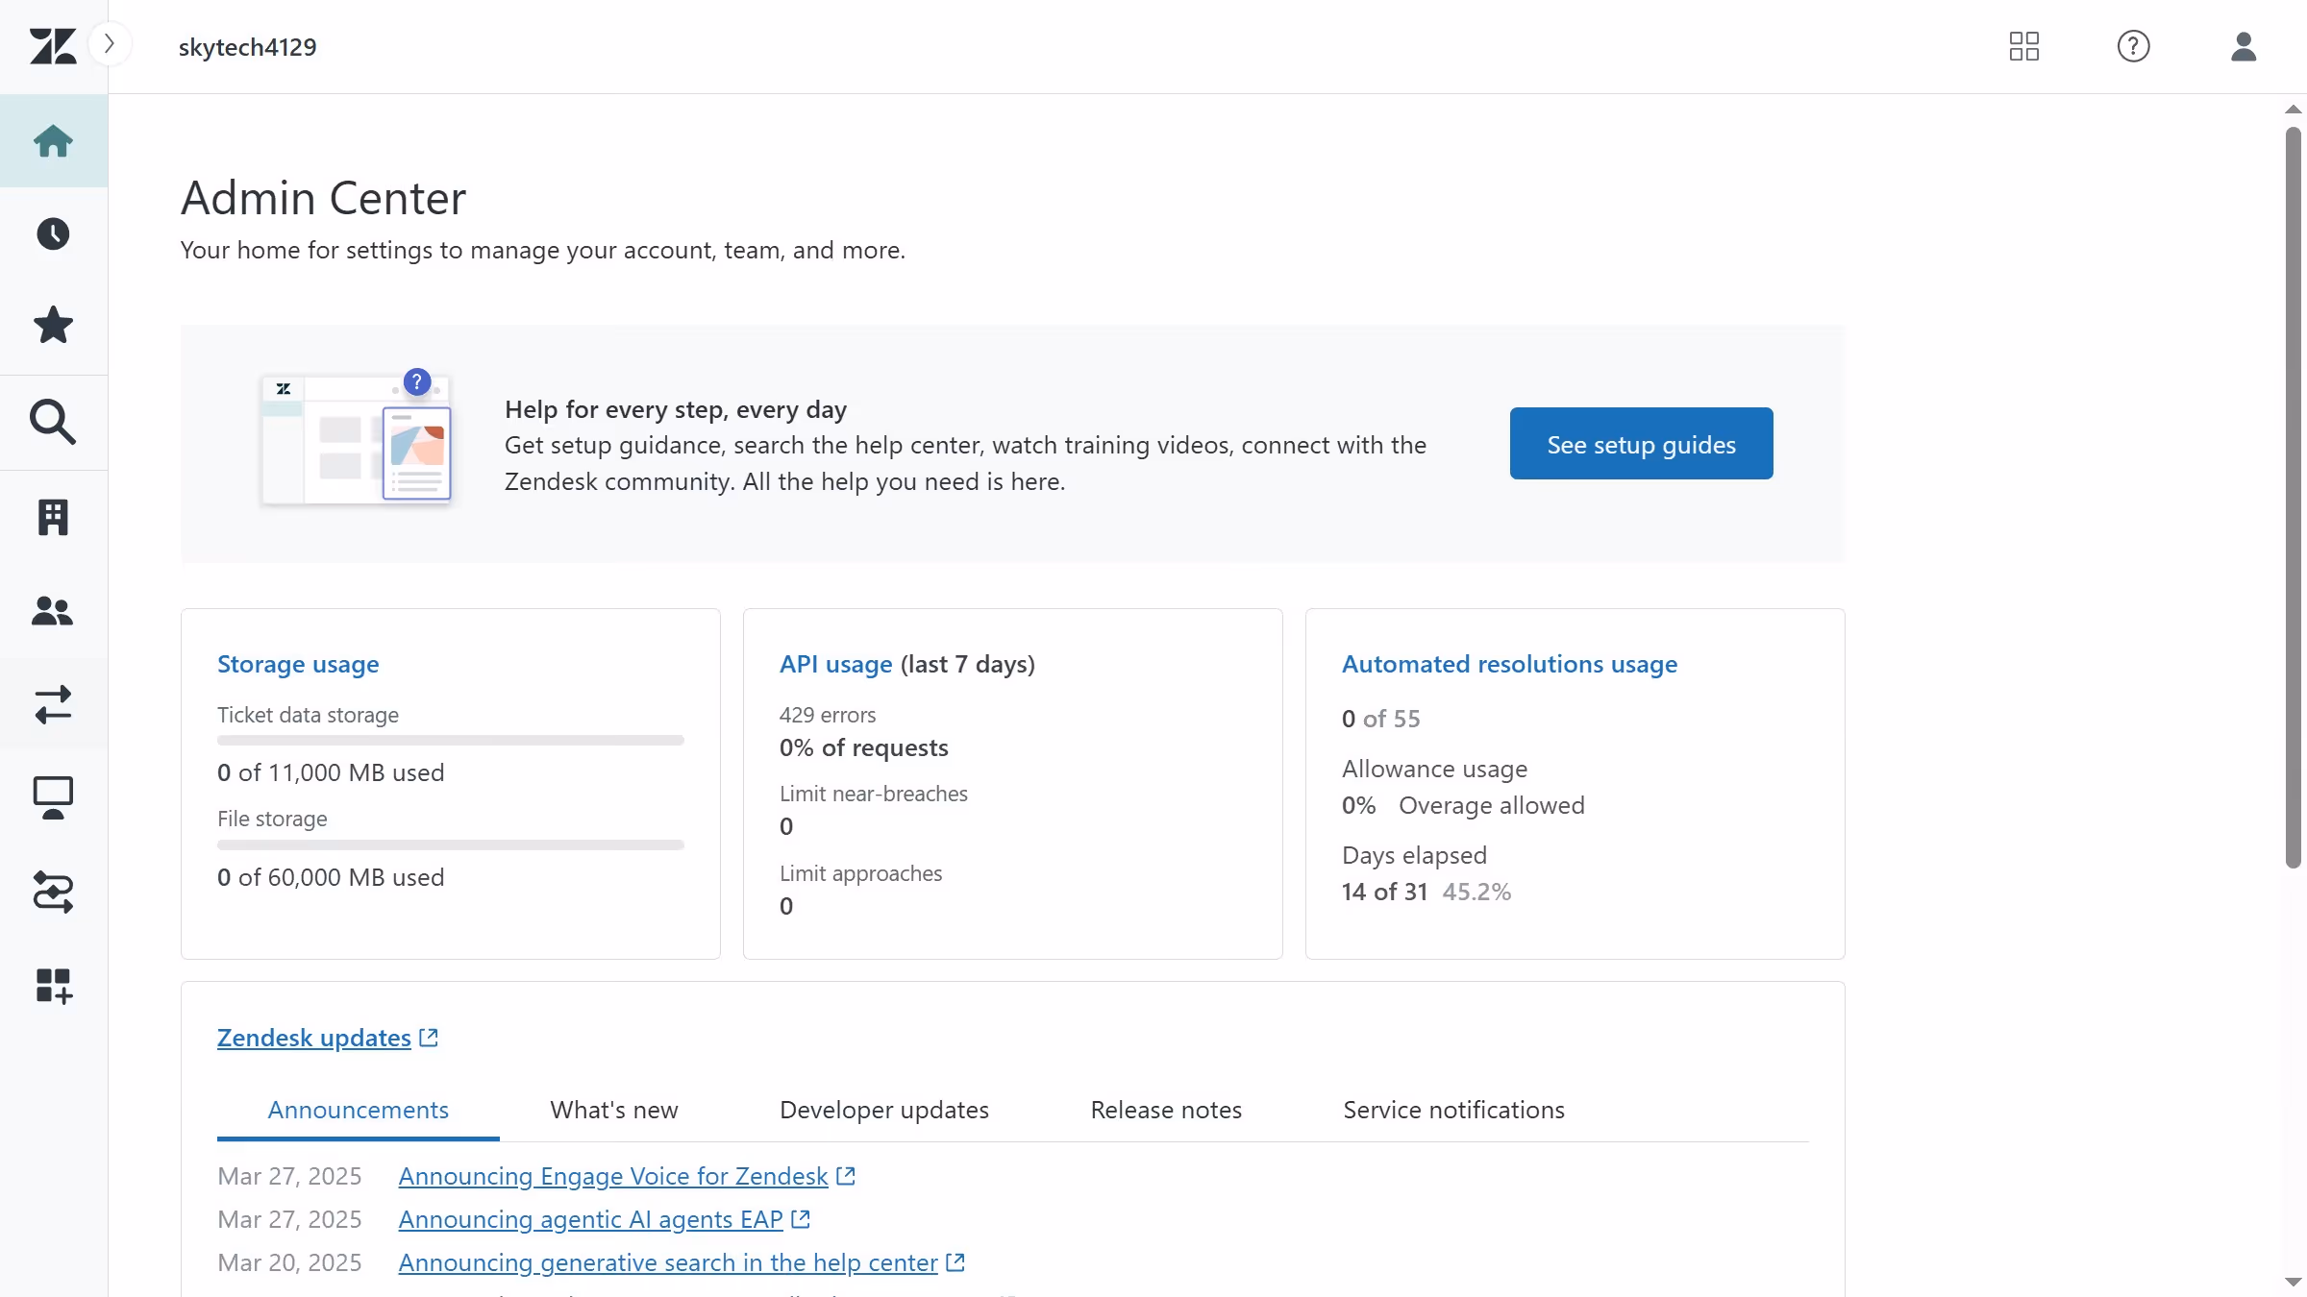
Task: Open the People section in the sidebar
Action: [53, 612]
